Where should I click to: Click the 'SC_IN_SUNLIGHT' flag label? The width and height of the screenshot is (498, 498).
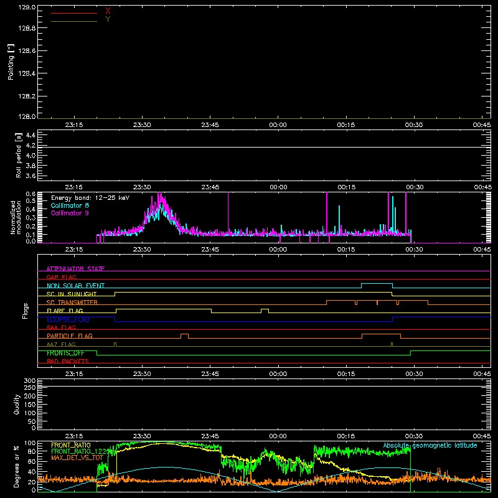(x=72, y=294)
